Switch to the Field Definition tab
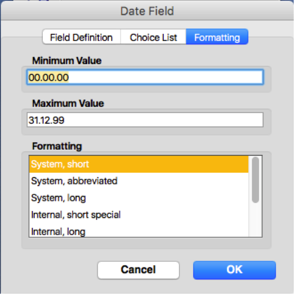This screenshot has width=294, height=294. (x=81, y=37)
